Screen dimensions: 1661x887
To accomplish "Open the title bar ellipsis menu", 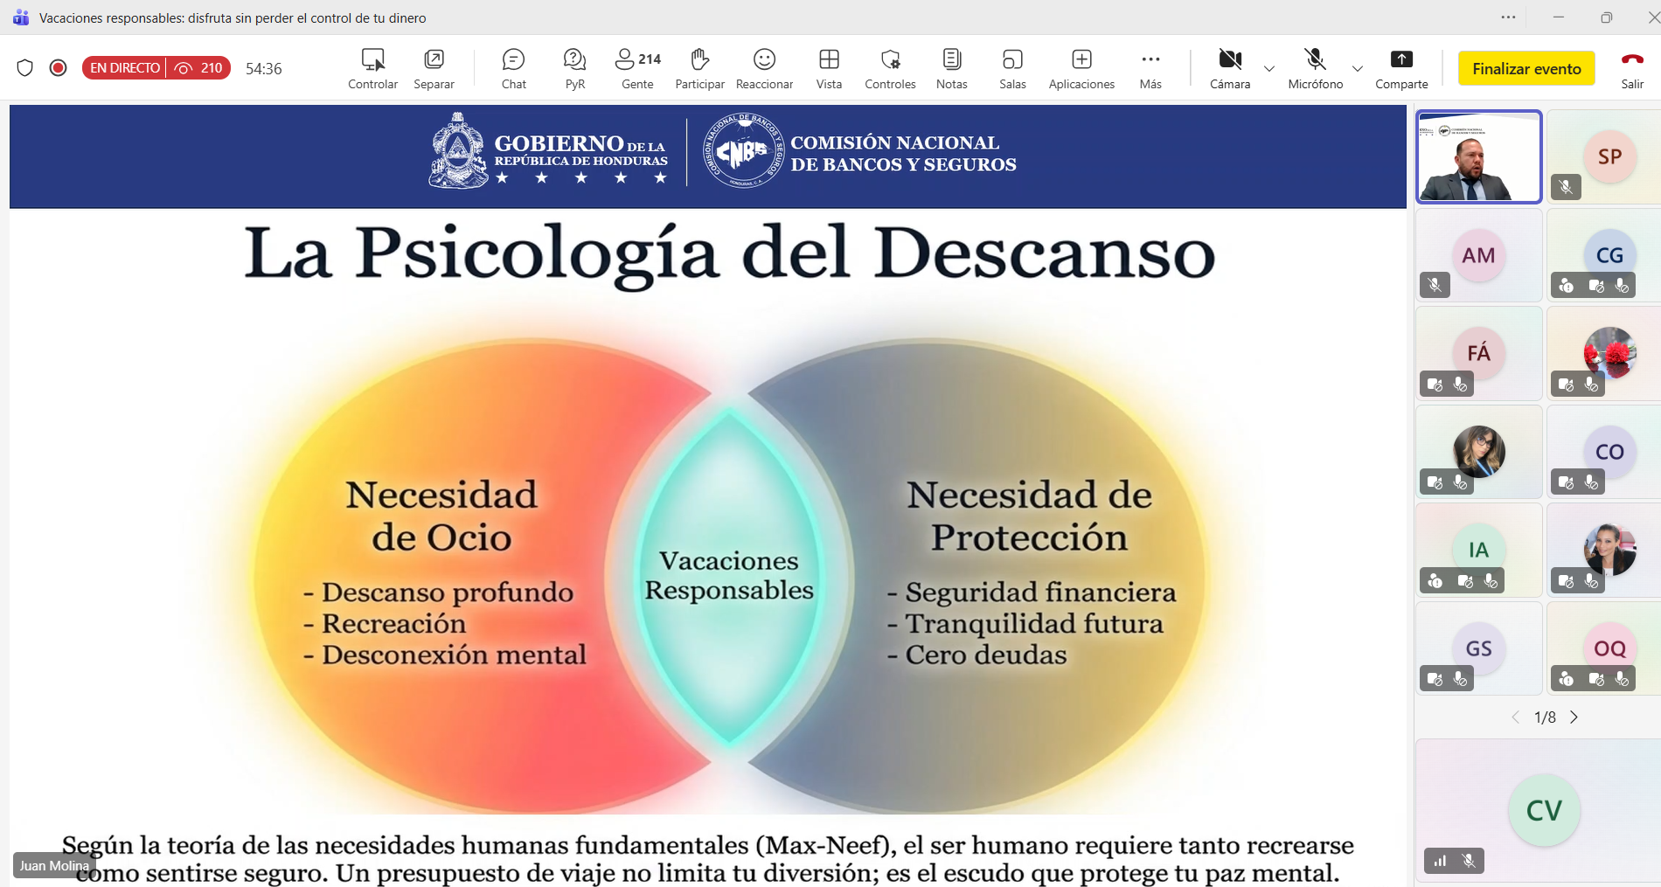I will 1508,17.
